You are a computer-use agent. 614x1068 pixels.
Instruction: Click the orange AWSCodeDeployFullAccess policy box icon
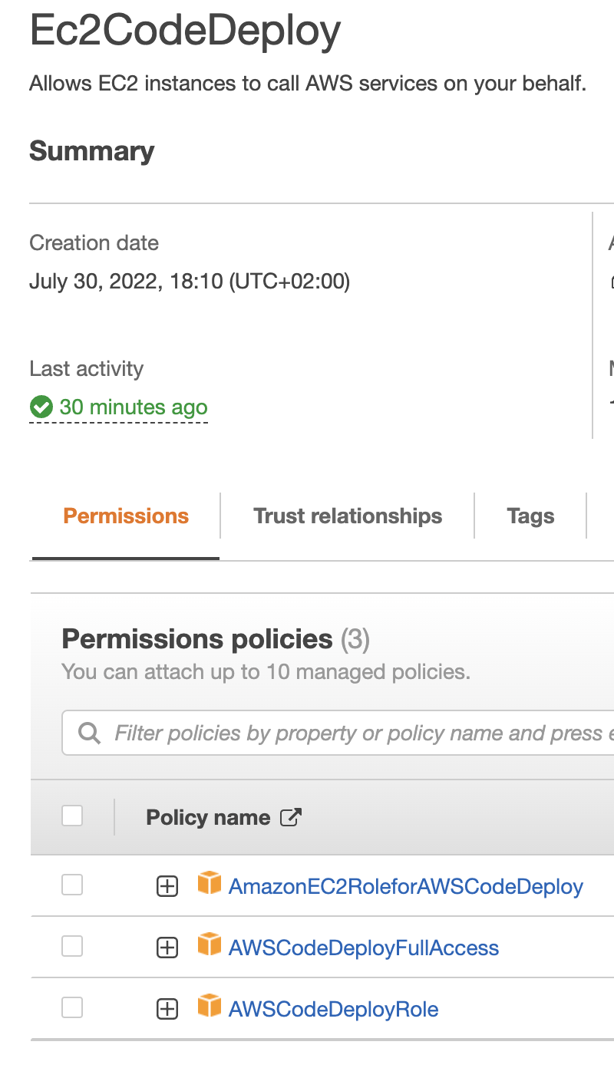point(209,945)
